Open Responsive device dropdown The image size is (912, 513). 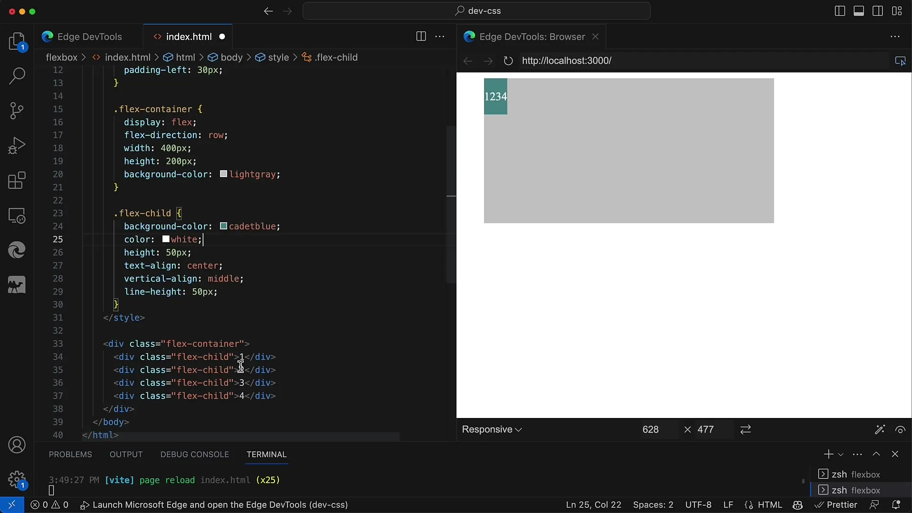(x=492, y=429)
